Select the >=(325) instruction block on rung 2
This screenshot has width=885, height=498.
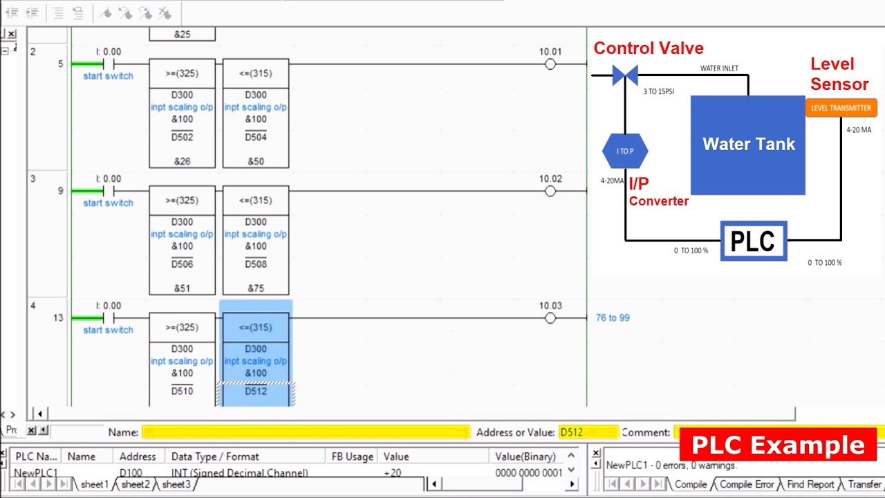pyautogui.click(x=182, y=113)
